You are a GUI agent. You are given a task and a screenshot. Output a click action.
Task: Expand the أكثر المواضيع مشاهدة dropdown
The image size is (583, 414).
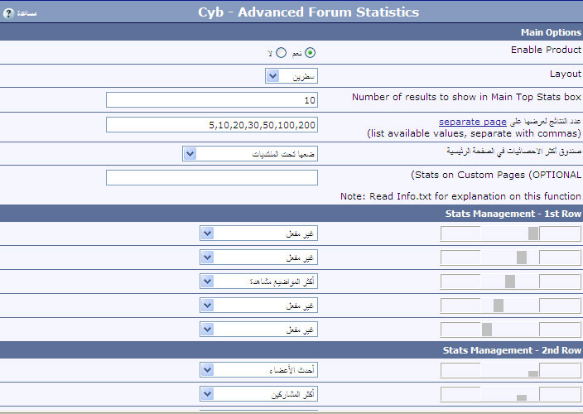click(x=207, y=282)
